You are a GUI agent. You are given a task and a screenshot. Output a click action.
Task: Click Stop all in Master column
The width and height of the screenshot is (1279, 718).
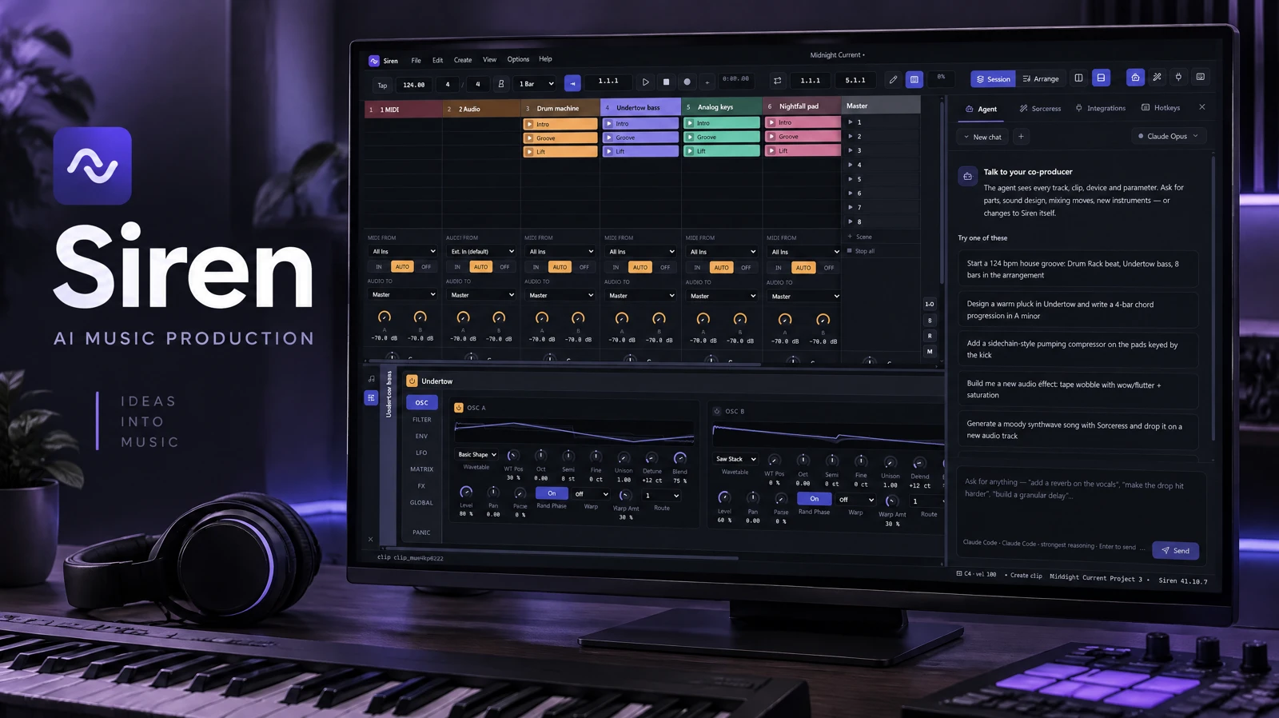coord(860,251)
